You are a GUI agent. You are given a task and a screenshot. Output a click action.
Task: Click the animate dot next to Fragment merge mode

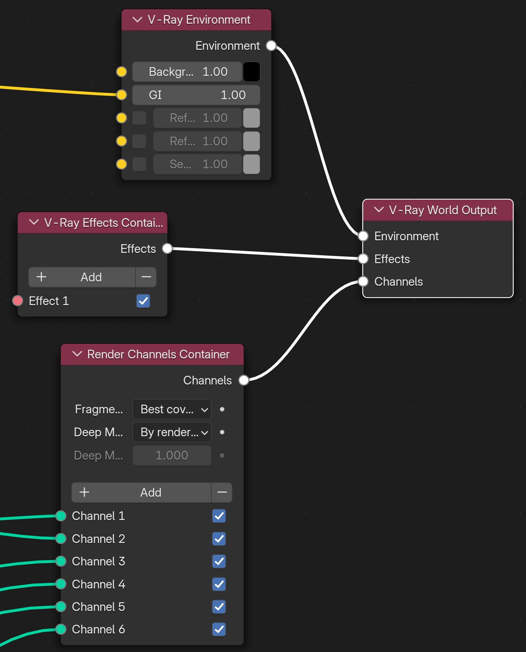click(x=222, y=409)
